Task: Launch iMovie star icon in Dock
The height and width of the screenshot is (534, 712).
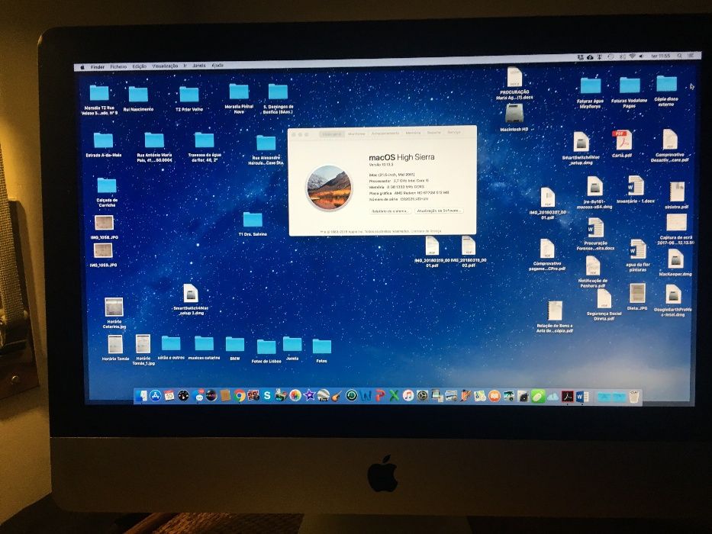Action: (309, 396)
